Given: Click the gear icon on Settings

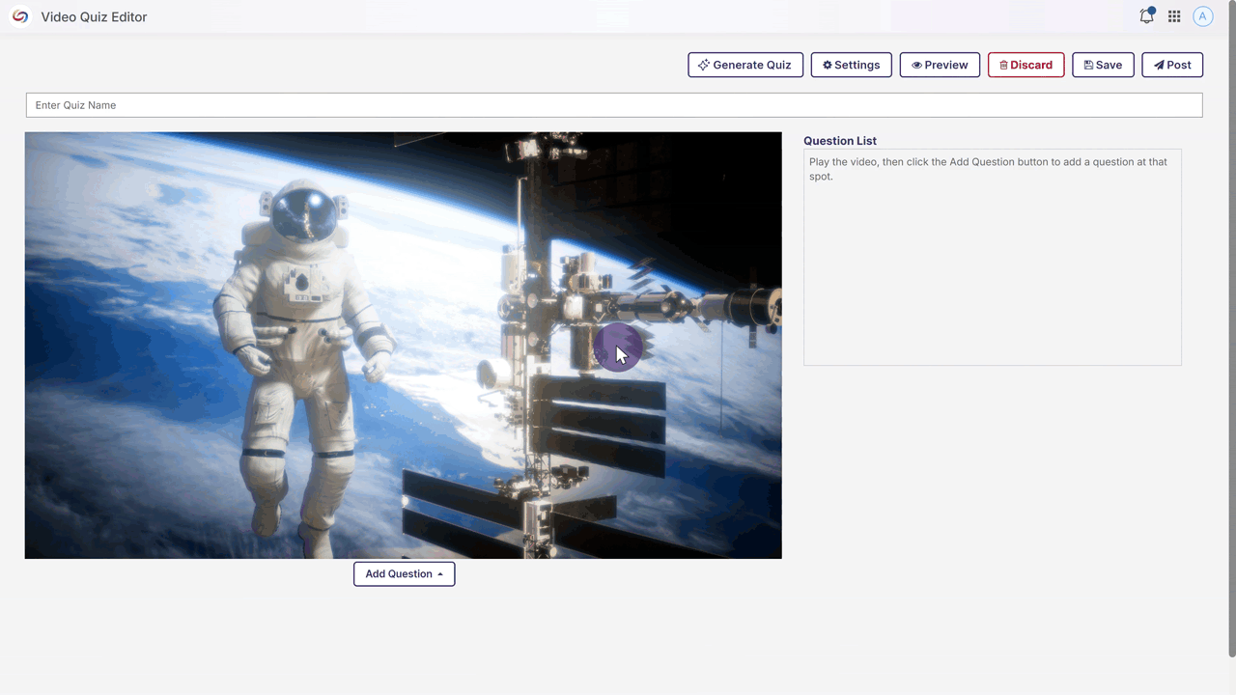Looking at the screenshot, I should click(x=827, y=65).
